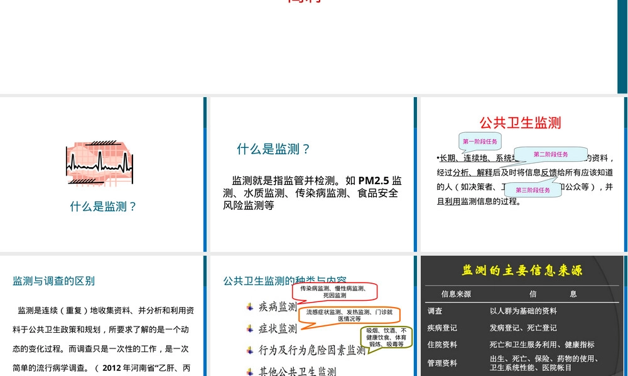Click the bullet icon beside 行为及行为危险因素监测
Viewport: 628px width, 376px height.
250,350
